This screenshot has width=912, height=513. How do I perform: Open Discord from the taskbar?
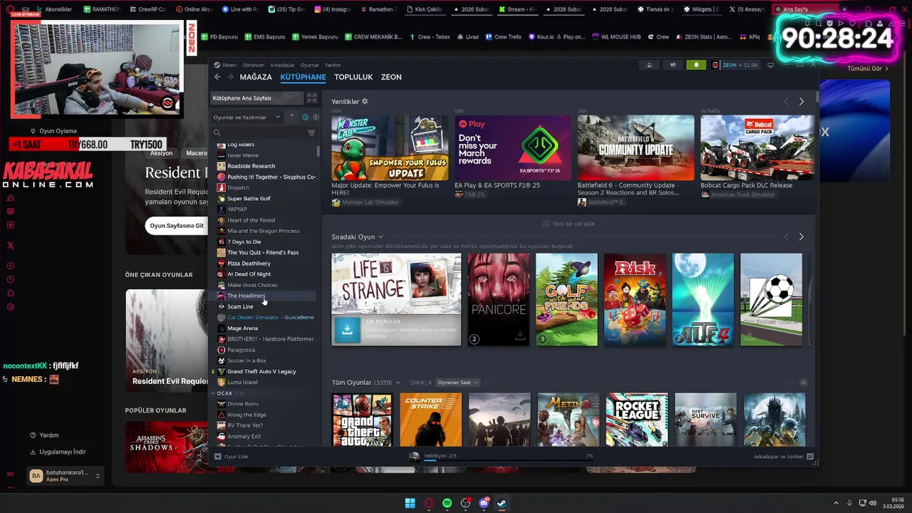pos(484,503)
